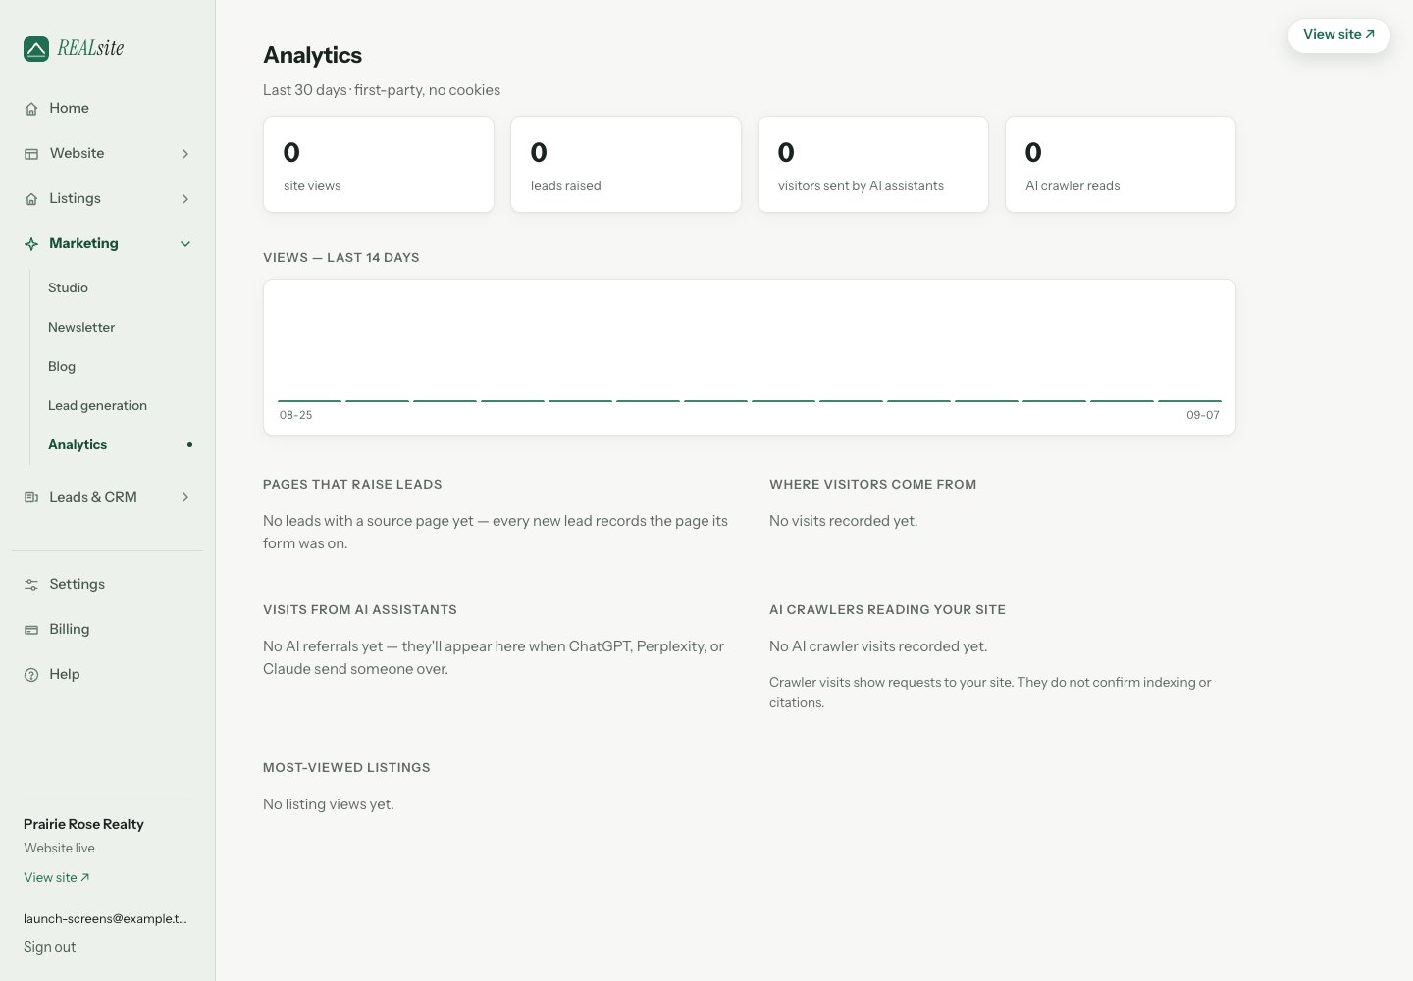The height and width of the screenshot is (981, 1413).
Task: Expand the Leads & CRM chevron
Action: click(185, 498)
